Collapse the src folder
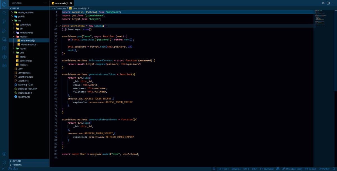Image resolution: width=337 pixels, height=171 pixels. click(29, 20)
